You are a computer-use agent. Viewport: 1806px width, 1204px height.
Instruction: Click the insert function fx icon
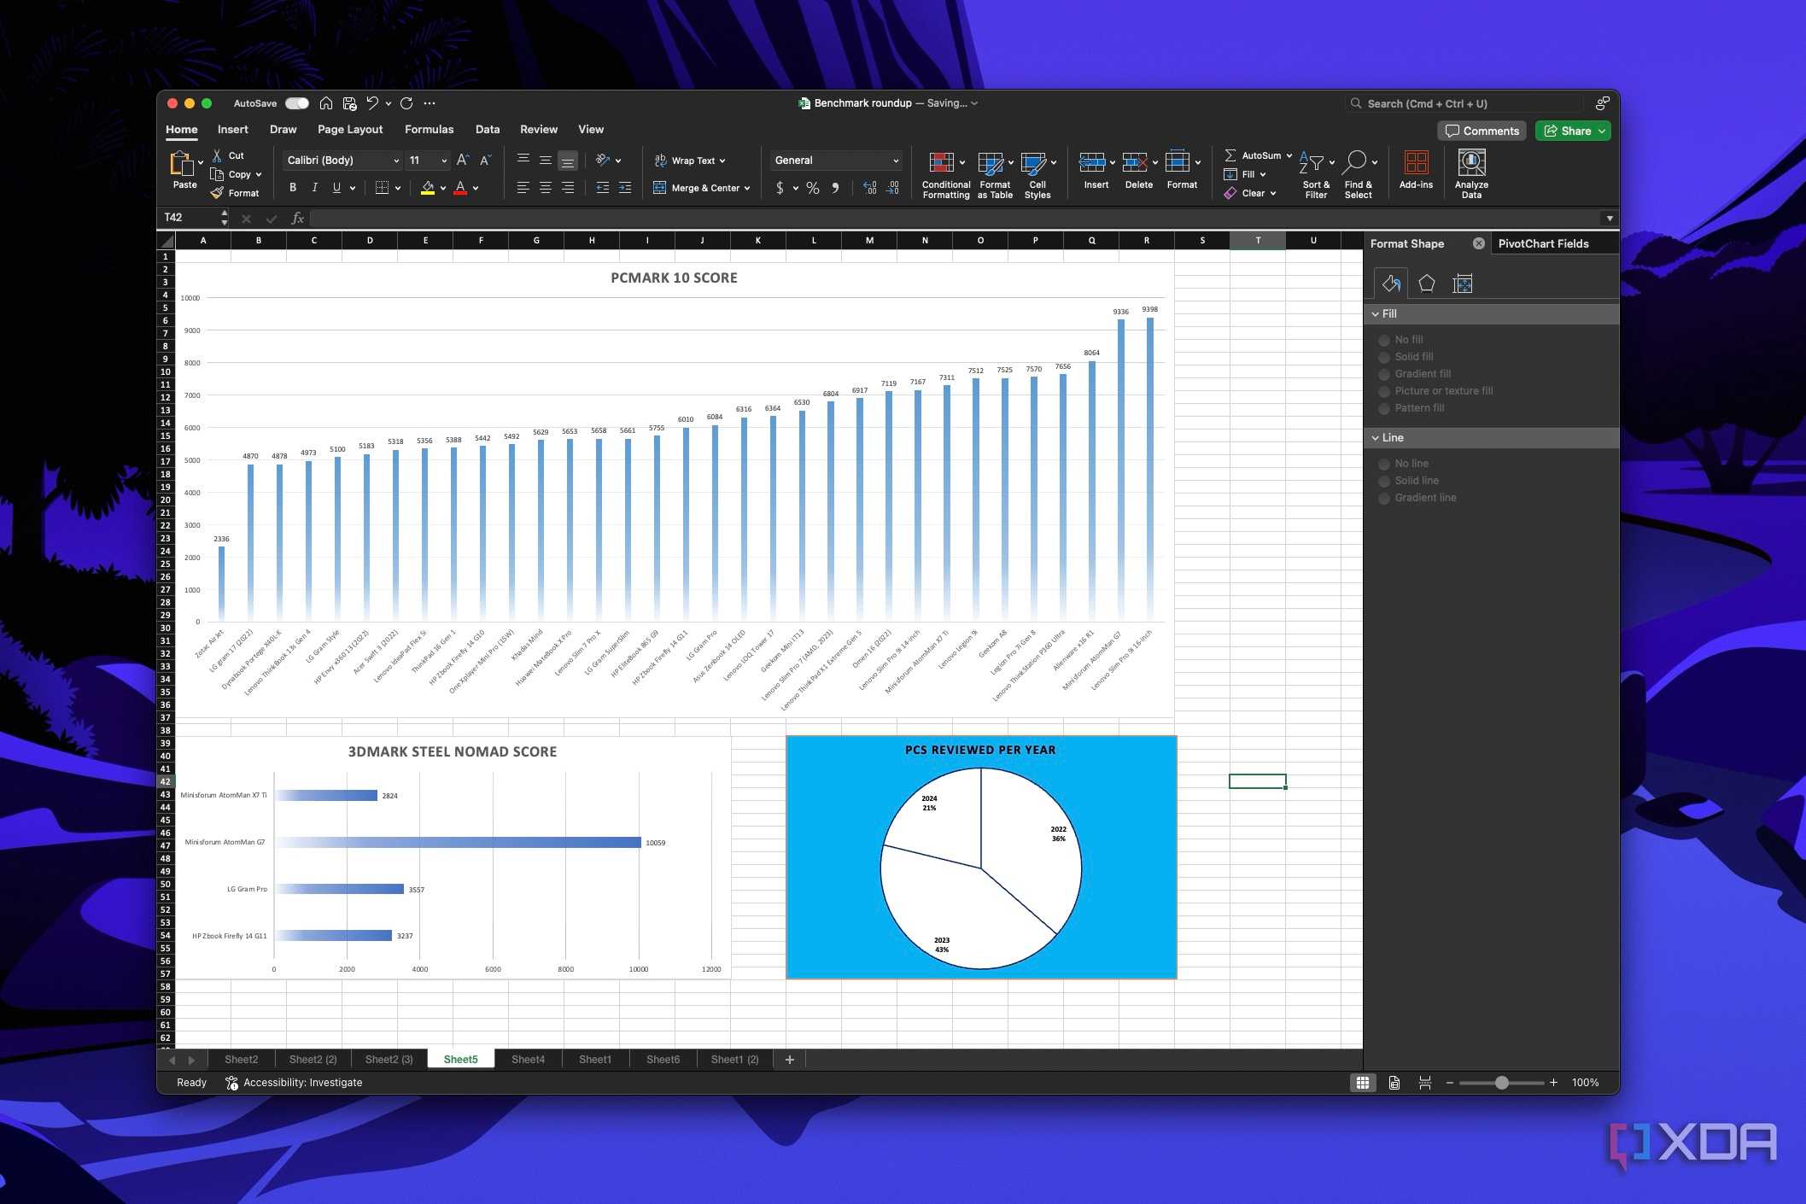coord(297,219)
